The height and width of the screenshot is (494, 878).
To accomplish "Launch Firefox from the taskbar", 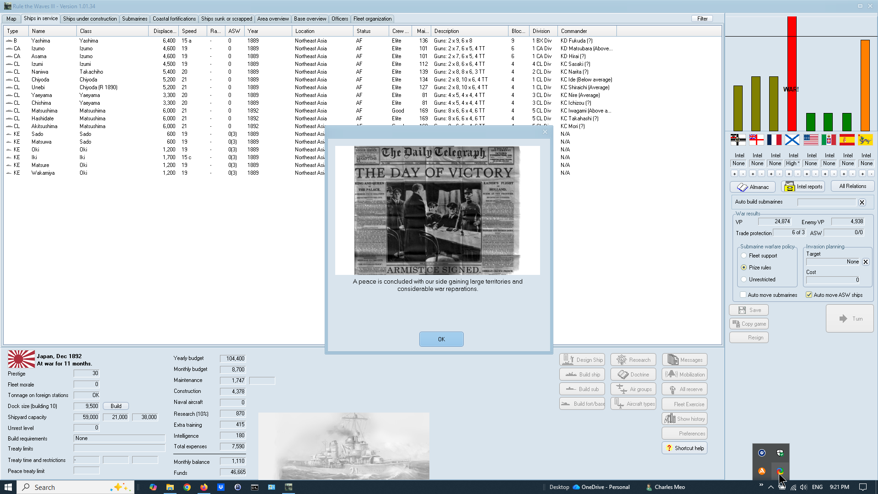I will pyautogui.click(x=204, y=487).
